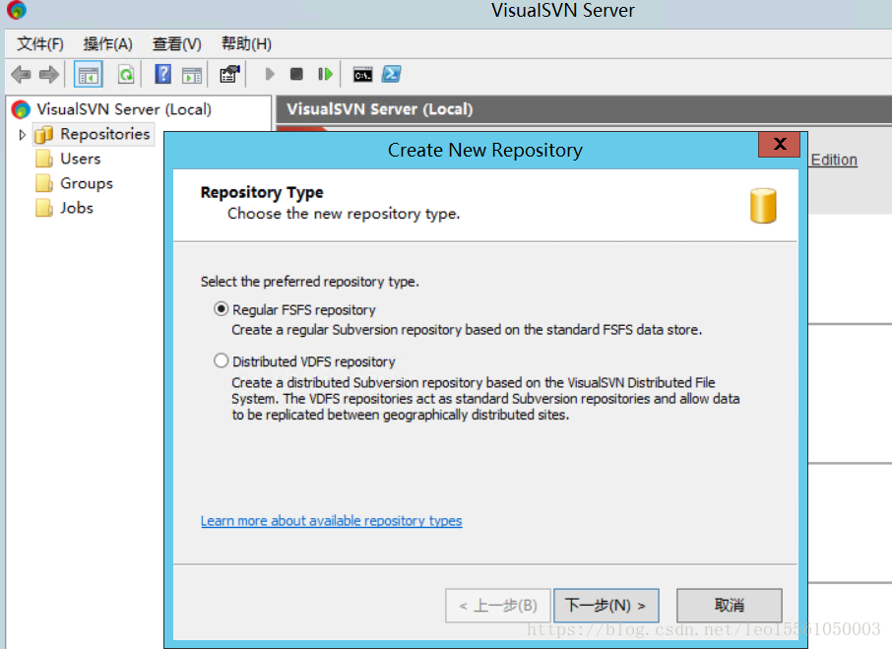This screenshot has height=649, width=892.
Task: Click the 取消 cancel button
Action: click(x=730, y=606)
